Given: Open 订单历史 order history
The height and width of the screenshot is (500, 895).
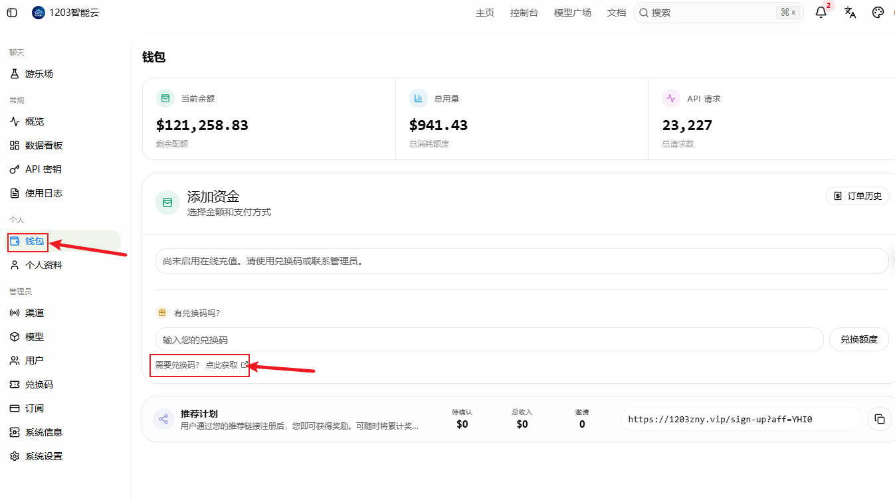Looking at the screenshot, I should click(x=858, y=196).
